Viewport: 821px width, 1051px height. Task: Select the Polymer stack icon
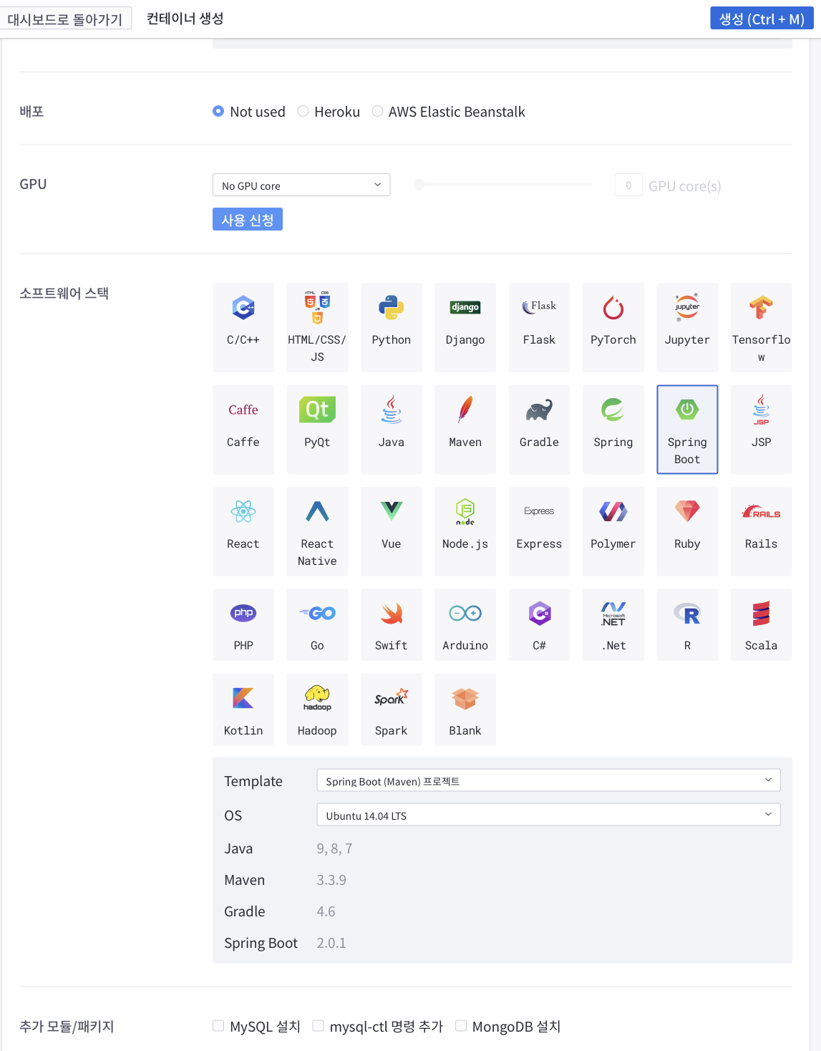(x=613, y=511)
